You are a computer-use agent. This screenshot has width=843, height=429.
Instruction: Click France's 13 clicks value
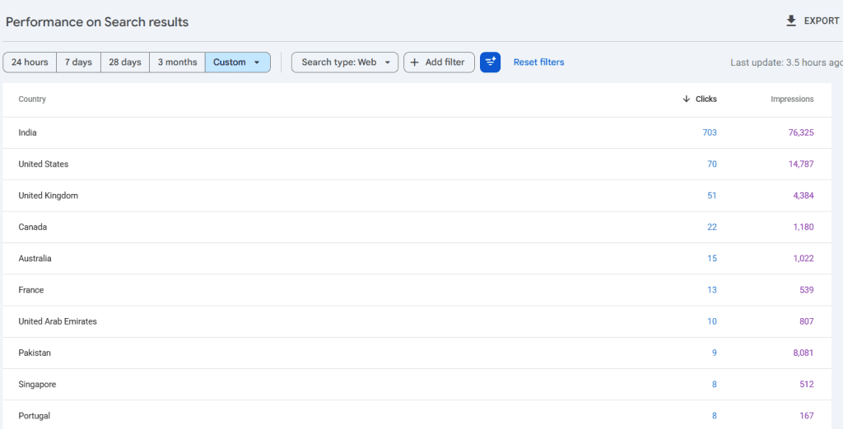click(712, 290)
